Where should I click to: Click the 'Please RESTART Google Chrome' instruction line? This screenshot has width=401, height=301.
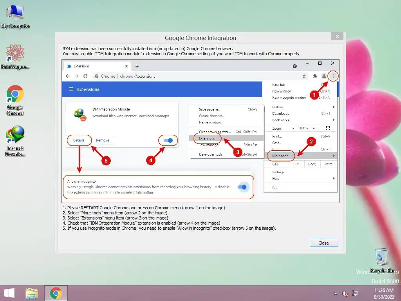tap(144, 208)
